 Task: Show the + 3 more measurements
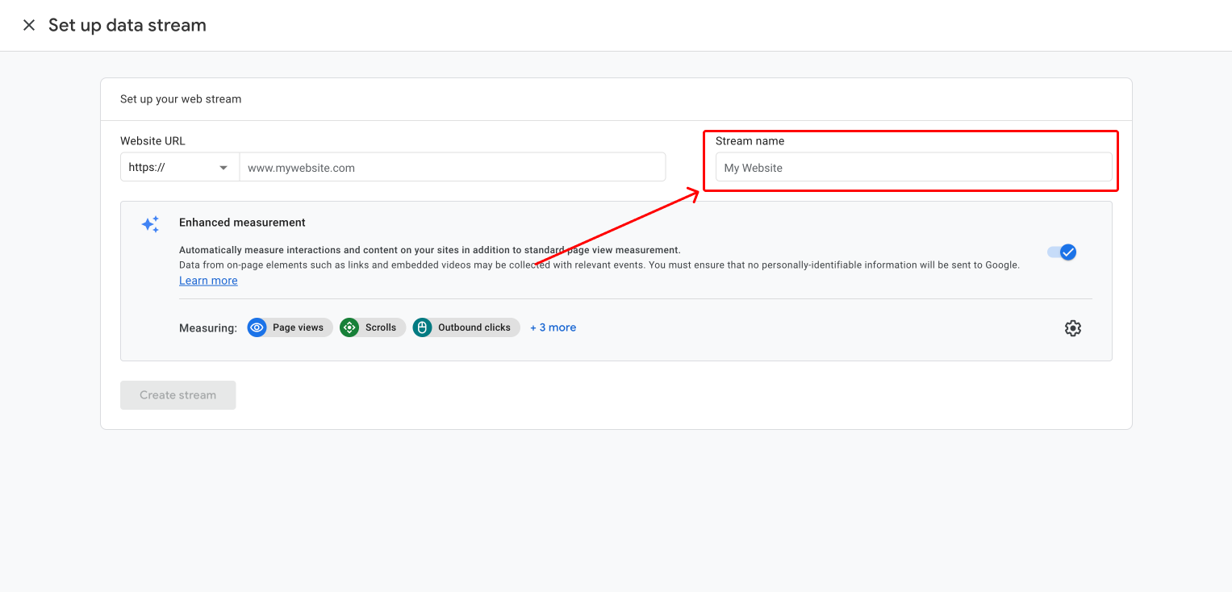(553, 327)
